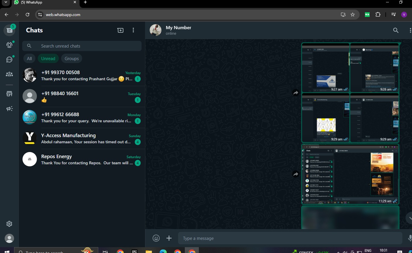
Task: Open My Number contact profile picture
Action: click(156, 30)
